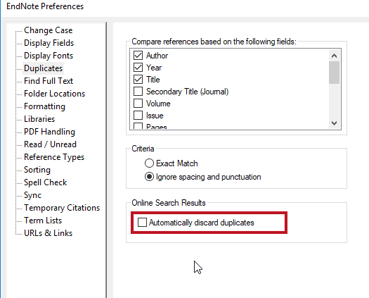Open the Sync preferences page
Image resolution: width=369 pixels, height=298 pixels.
33,195
